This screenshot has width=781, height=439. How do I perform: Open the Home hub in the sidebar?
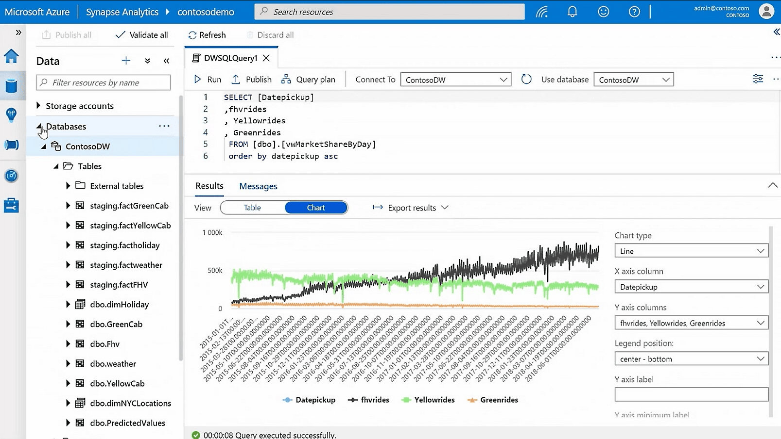click(11, 56)
